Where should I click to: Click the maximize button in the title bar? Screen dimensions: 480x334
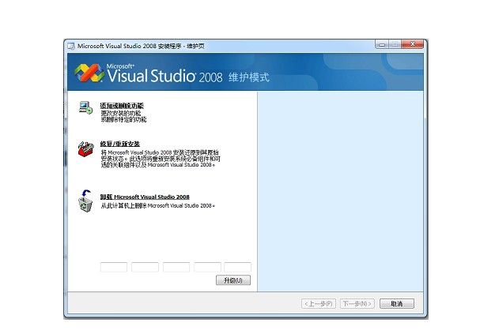[x=395, y=45]
